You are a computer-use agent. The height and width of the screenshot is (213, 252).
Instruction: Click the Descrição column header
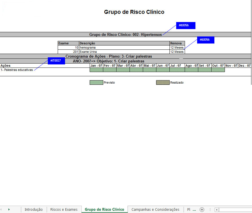124,43
